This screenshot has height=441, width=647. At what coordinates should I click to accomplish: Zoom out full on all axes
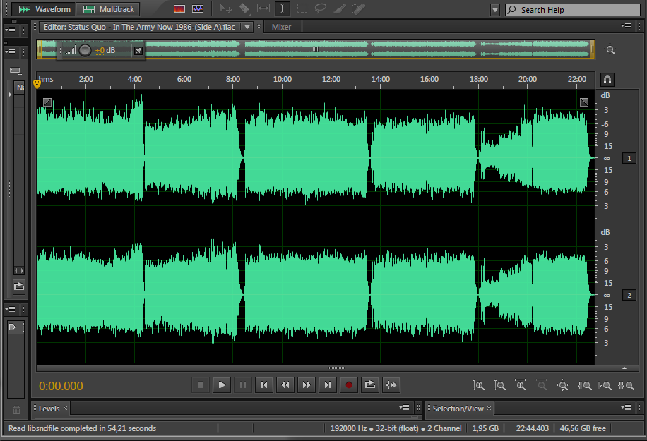pos(563,386)
